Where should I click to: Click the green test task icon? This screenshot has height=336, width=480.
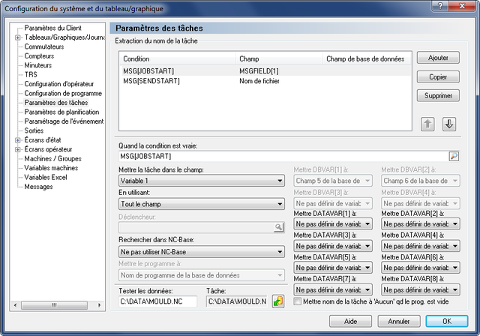tap(278, 301)
